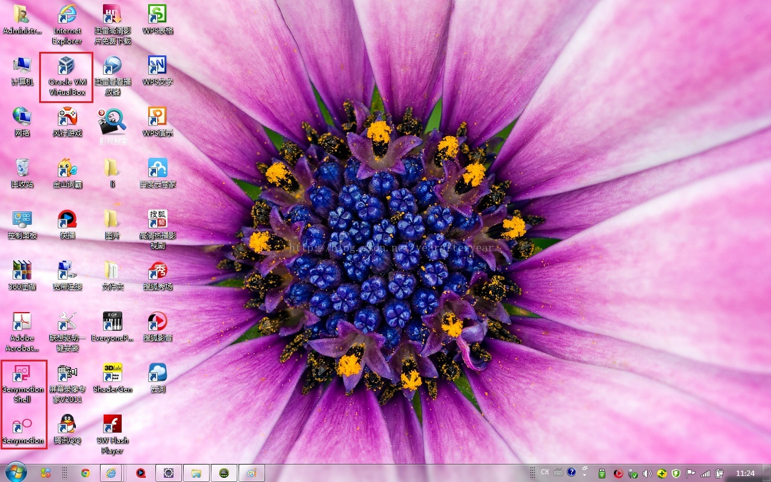Select the 腾讯QQ desktop shortcut
This screenshot has height=482, width=771.
click(67, 430)
